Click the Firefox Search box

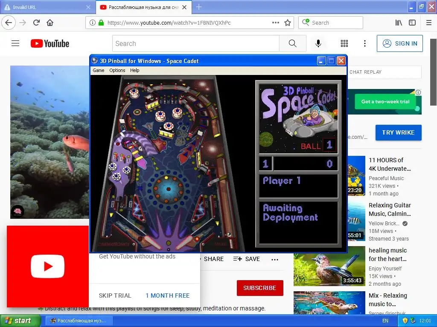(x=331, y=23)
